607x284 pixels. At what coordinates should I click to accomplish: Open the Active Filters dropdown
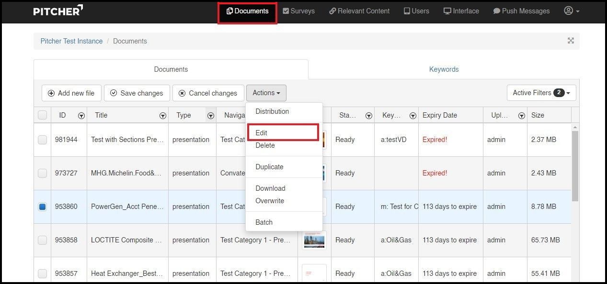click(541, 93)
